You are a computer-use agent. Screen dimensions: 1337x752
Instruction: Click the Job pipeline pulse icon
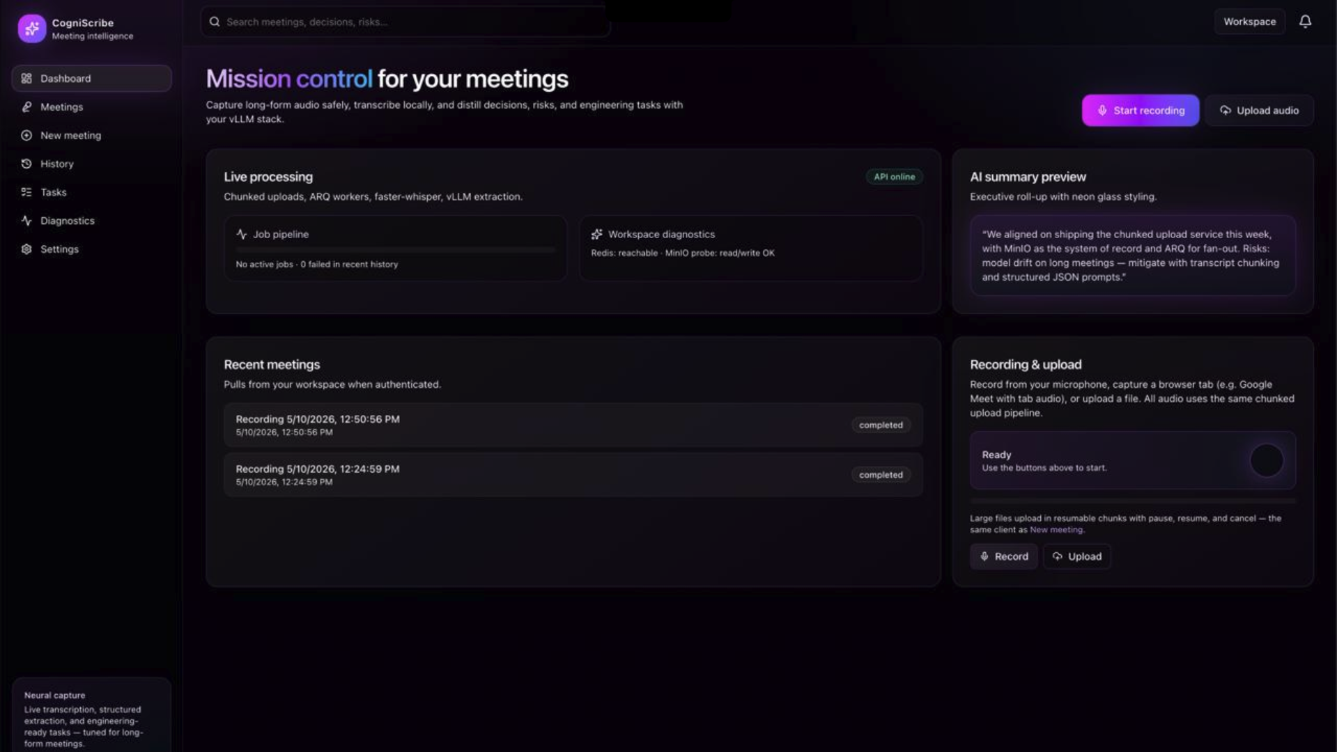click(242, 234)
